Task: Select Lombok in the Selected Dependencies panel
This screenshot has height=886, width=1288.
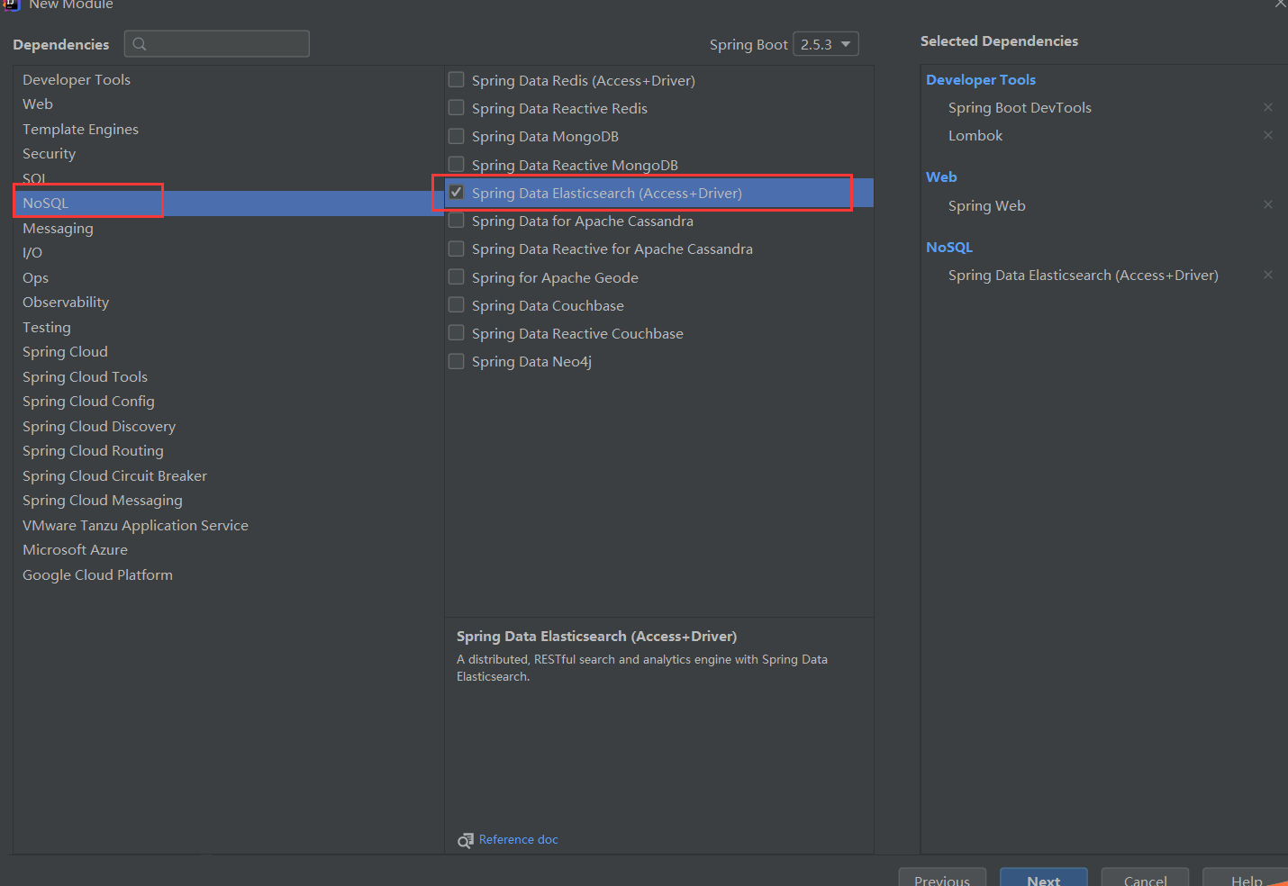Action: pyautogui.click(x=975, y=135)
